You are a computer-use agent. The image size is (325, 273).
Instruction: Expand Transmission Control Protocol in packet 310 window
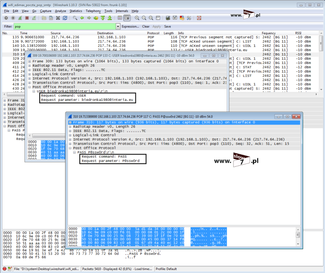click(x=70, y=144)
